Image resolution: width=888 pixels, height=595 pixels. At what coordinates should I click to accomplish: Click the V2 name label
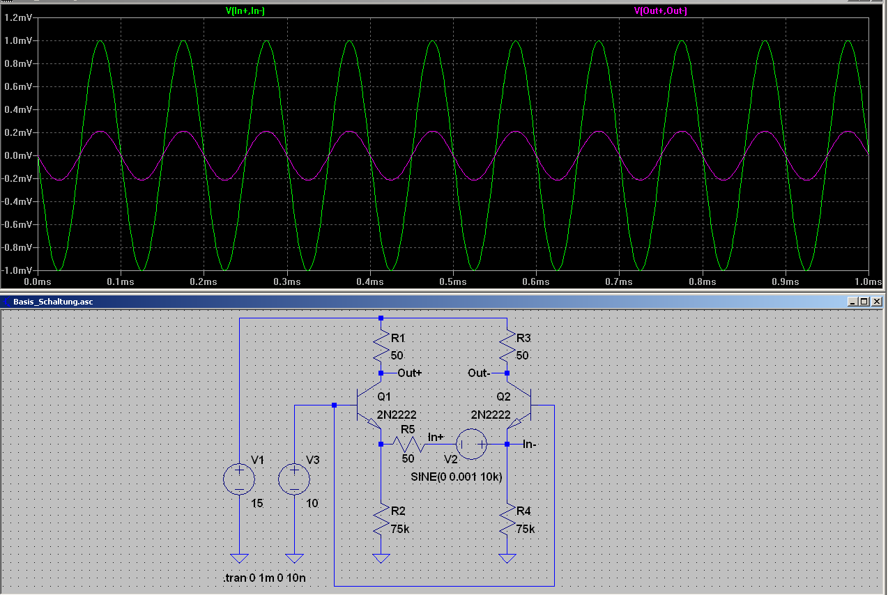452,458
